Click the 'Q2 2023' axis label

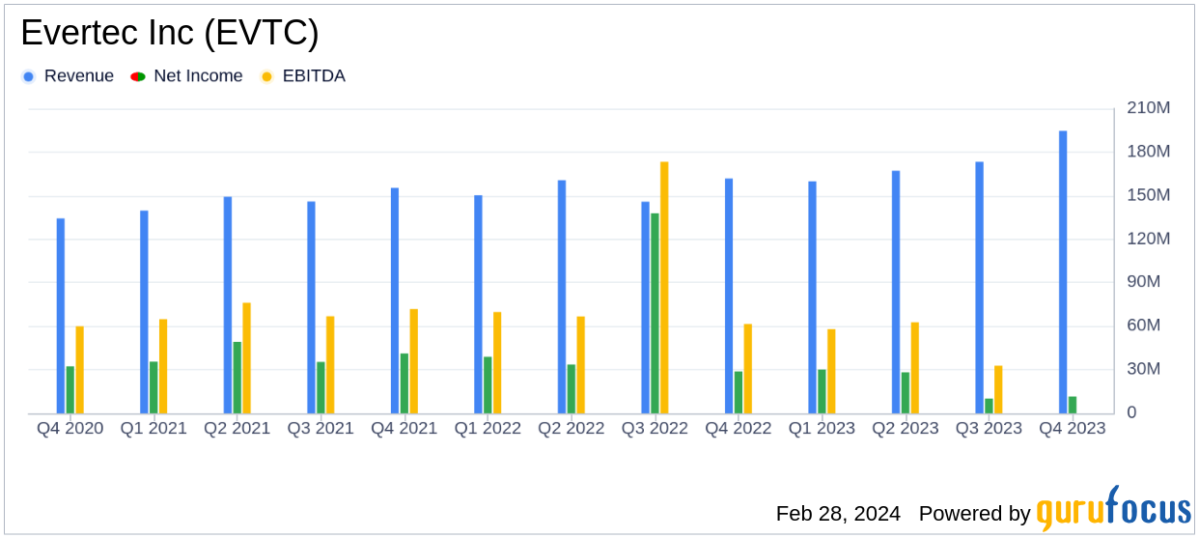click(x=906, y=429)
